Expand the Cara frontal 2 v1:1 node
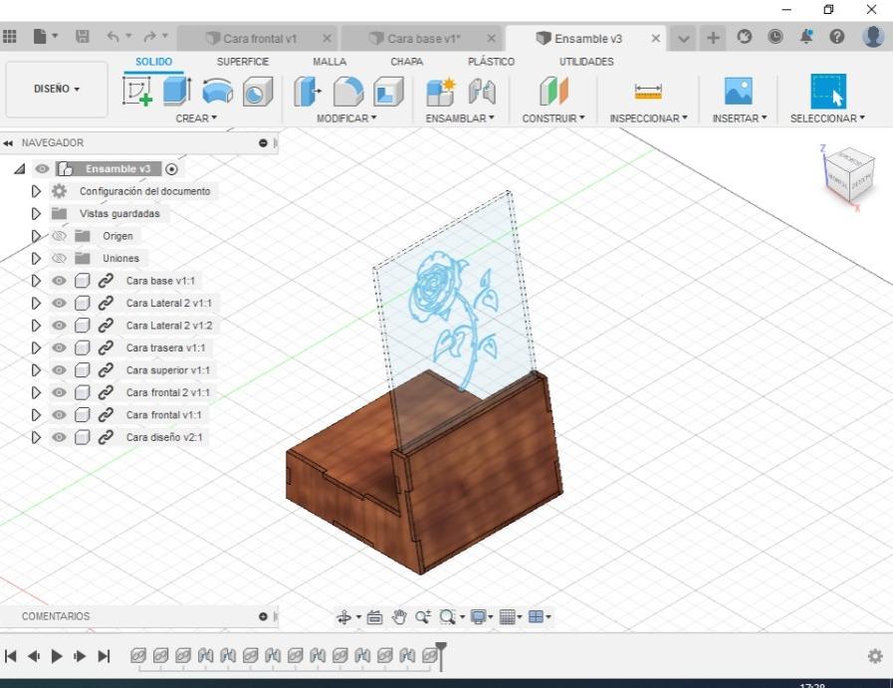 [x=36, y=393]
